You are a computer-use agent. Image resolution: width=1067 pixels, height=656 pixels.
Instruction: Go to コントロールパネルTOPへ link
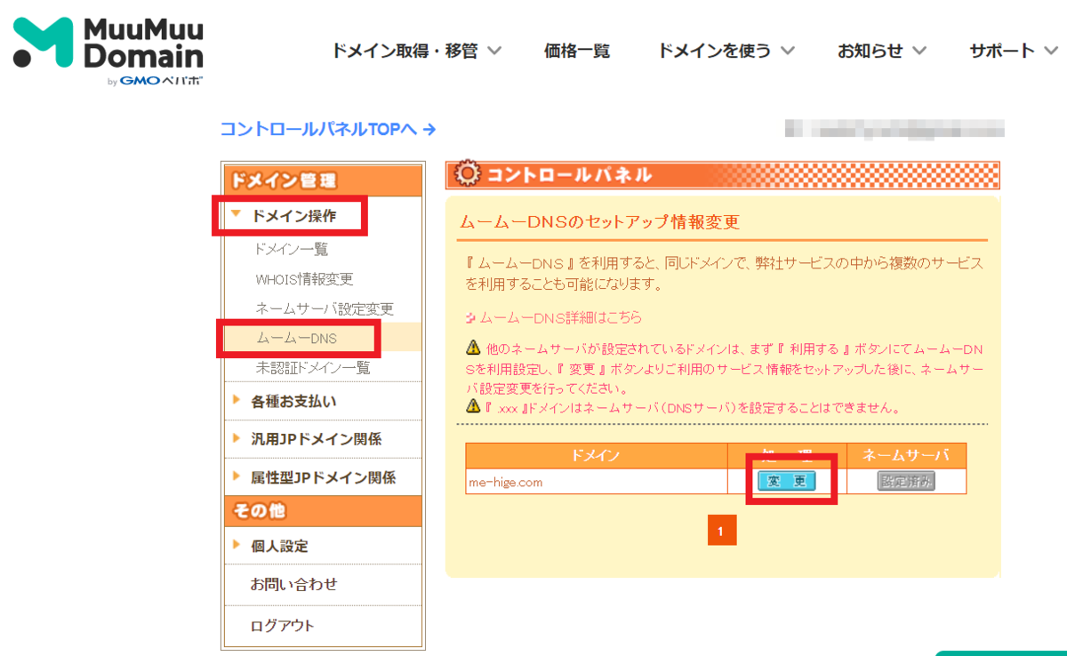pyautogui.click(x=328, y=129)
